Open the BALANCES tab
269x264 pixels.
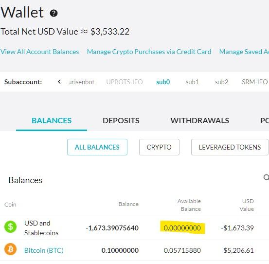tap(52, 121)
